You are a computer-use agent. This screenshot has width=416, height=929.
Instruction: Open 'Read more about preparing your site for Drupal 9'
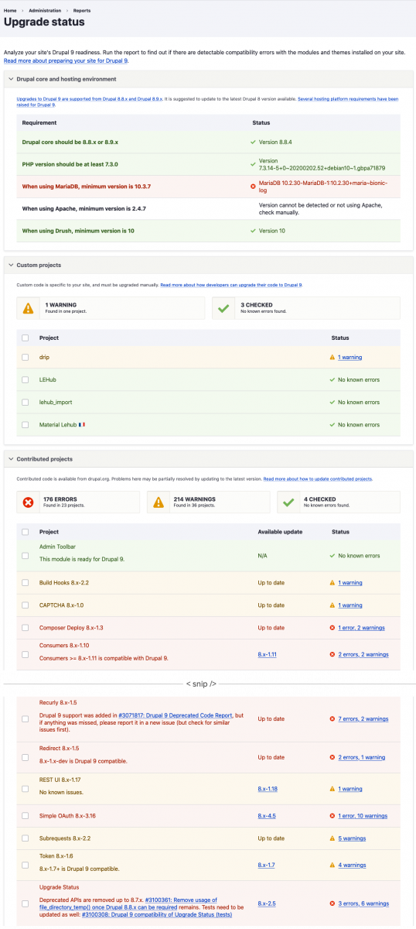coord(66,60)
